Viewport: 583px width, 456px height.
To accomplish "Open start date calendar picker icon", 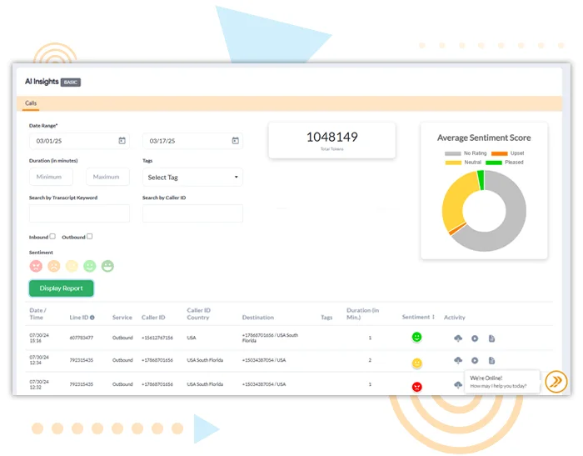I will click(122, 141).
